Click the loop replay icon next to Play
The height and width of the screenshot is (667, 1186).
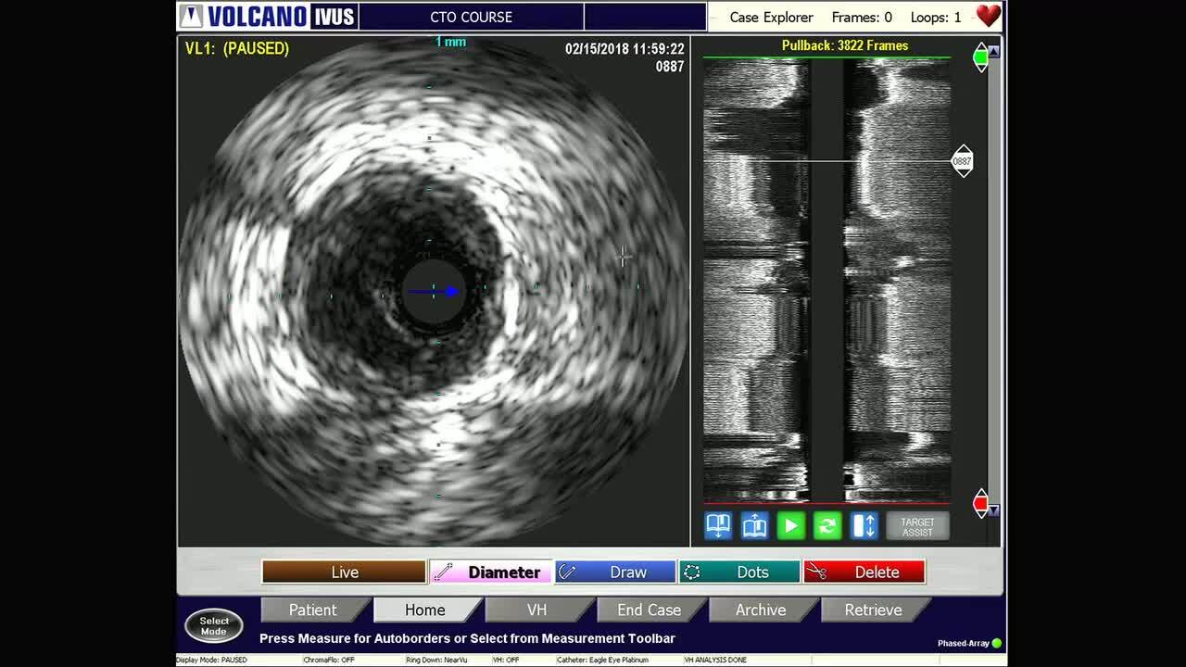tap(827, 525)
